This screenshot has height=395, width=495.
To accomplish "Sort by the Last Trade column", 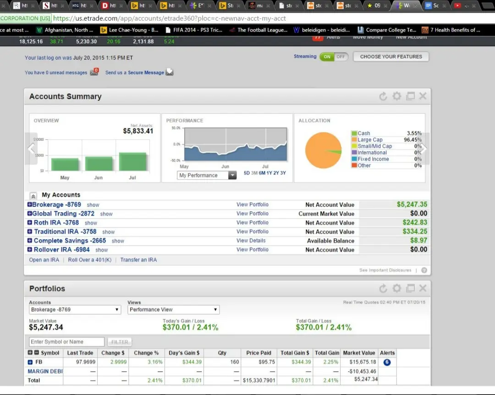I will tap(80, 353).
